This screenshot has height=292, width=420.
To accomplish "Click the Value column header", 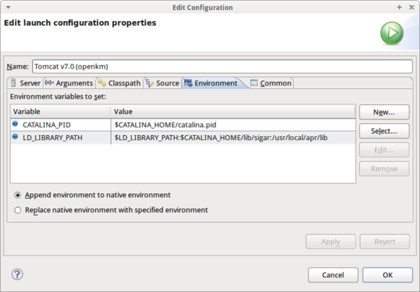I will (x=233, y=111).
